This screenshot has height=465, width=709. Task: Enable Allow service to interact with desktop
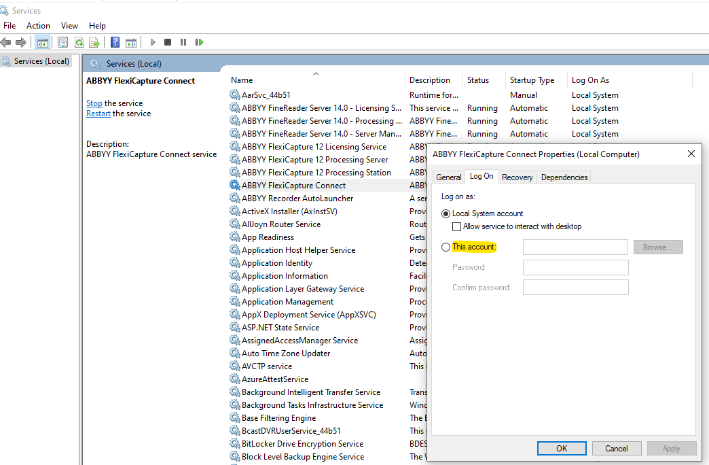[456, 226]
